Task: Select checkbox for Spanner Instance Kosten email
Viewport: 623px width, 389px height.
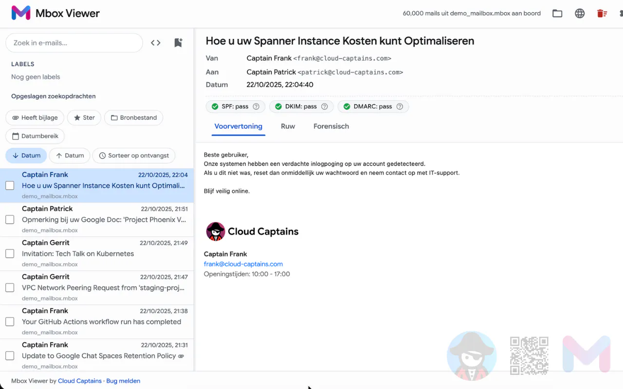Action: (10, 185)
